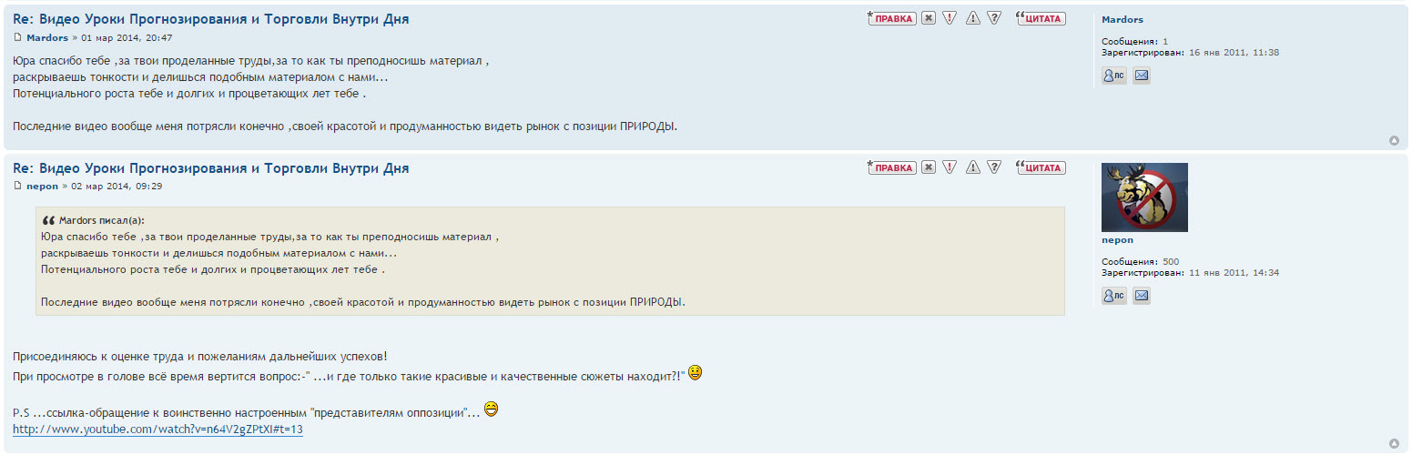The image size is (1412, 455).
Task: Open Mardors profile link in right sidebar
Action: (1122, 19)
